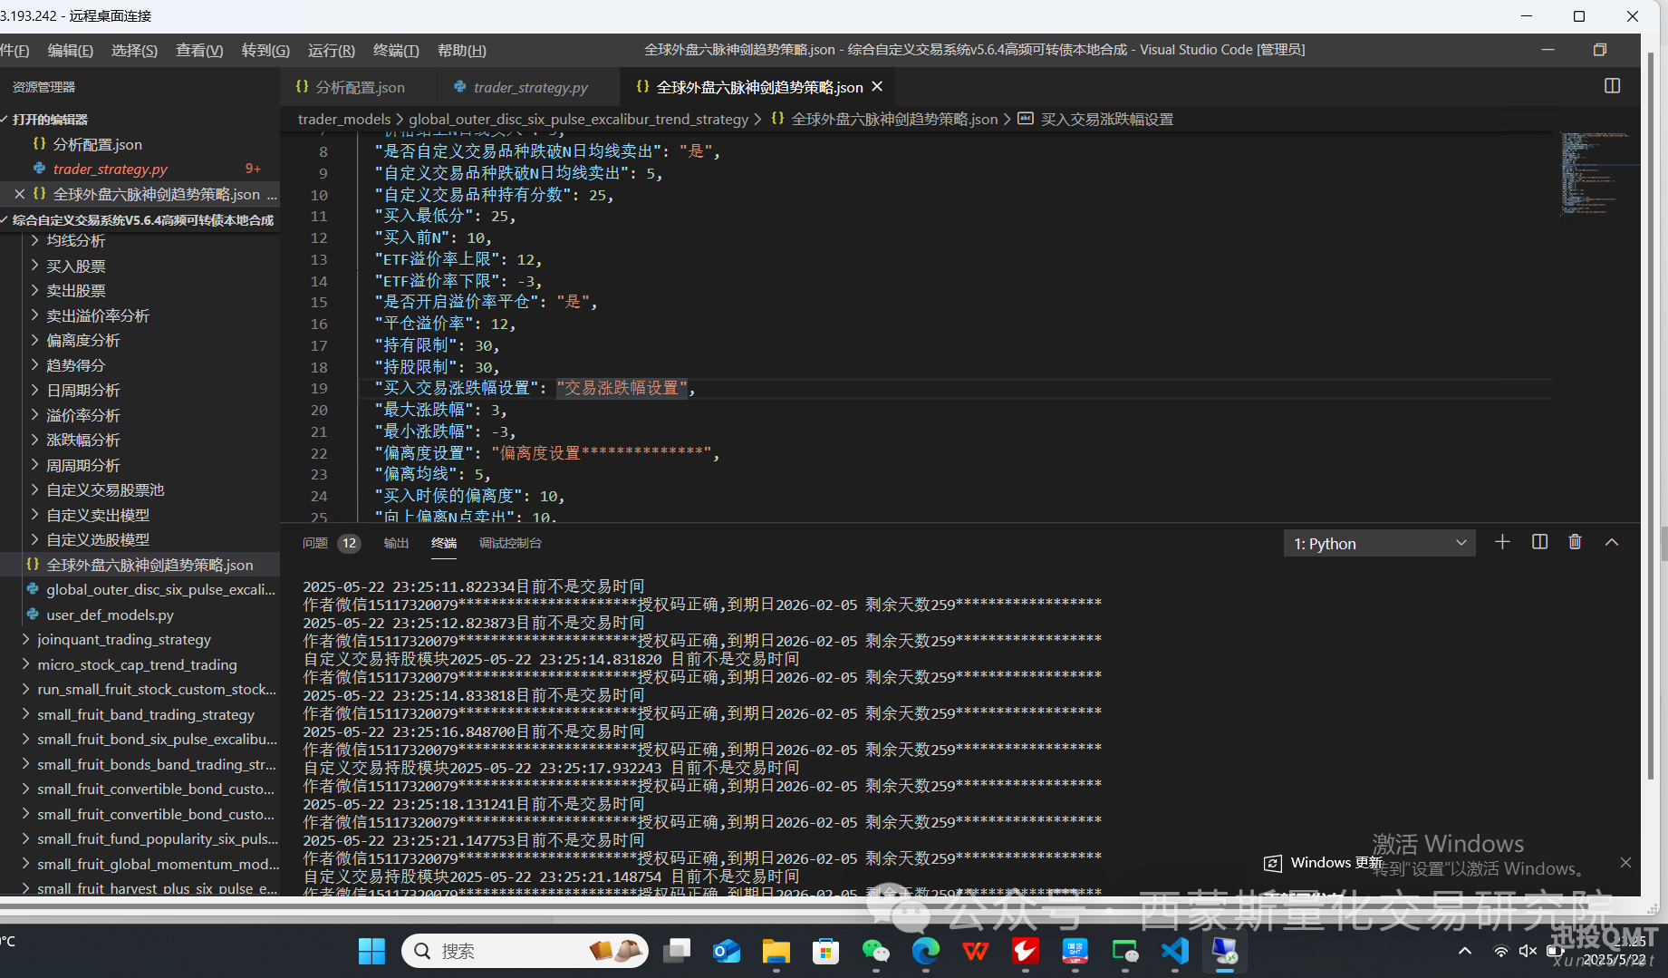Maximize terminal panel with the up chevron
This screenshot has height=978, width=1668.
(x=1612, y=542)
